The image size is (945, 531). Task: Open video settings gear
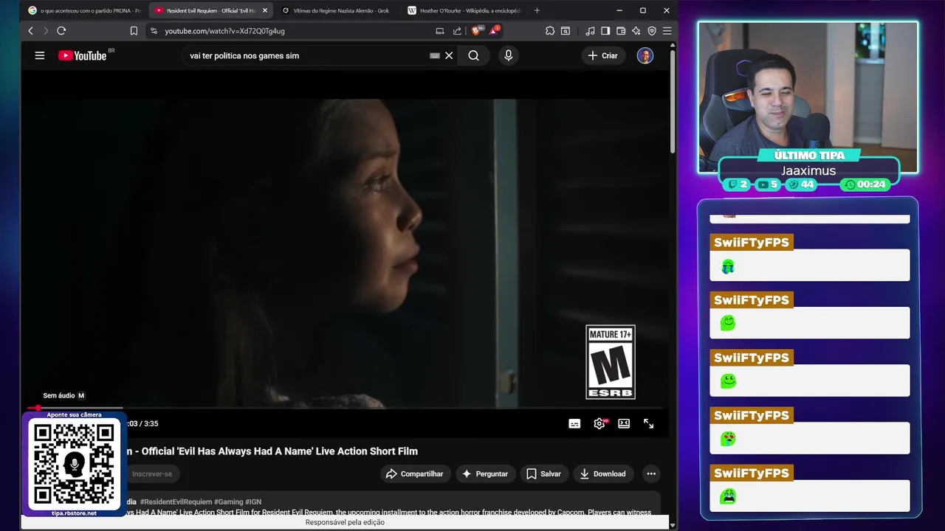pyautogui.click(x=599, y=423)
